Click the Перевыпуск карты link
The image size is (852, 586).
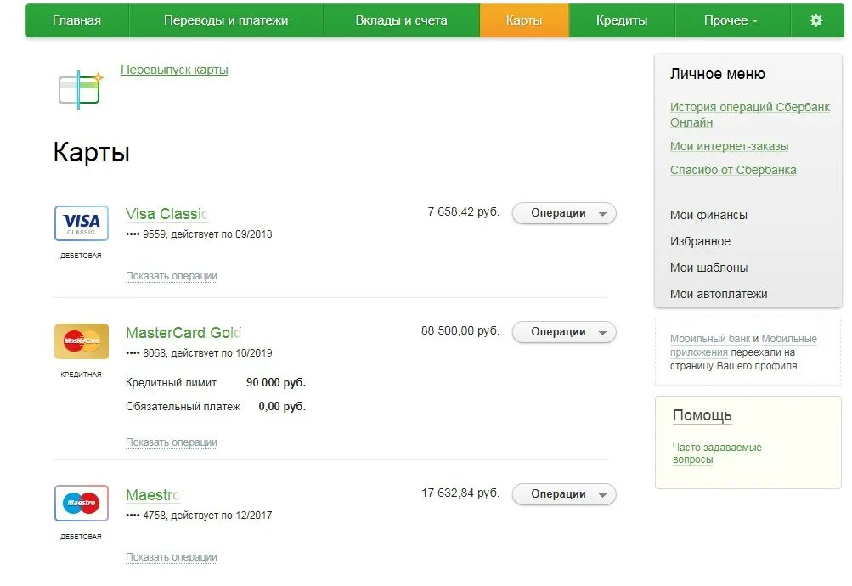click(x=174, y=70)
